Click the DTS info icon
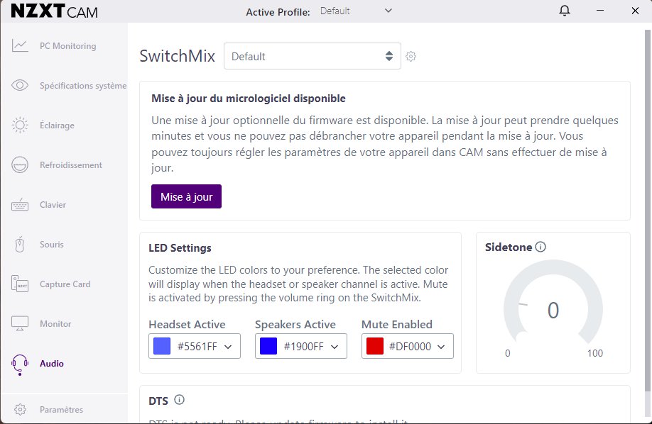The height and width of the screenshot is (424, 652). tap(179, 400)
